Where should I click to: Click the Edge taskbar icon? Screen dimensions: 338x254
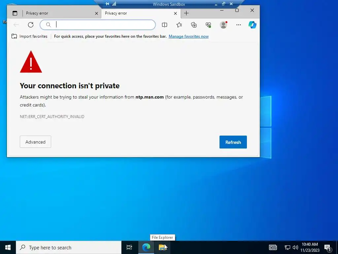click(x=146, y=247)
